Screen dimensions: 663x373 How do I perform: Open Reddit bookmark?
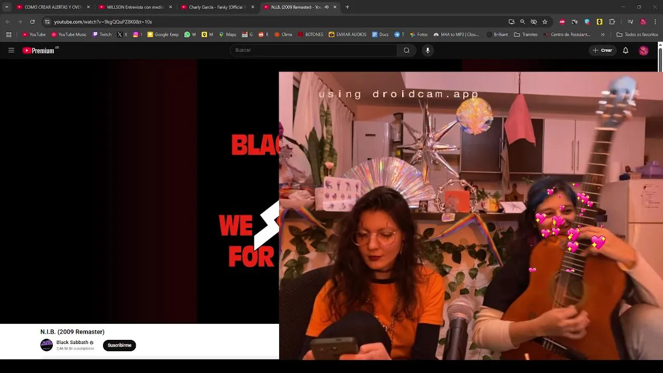click(x=263, y=35)
